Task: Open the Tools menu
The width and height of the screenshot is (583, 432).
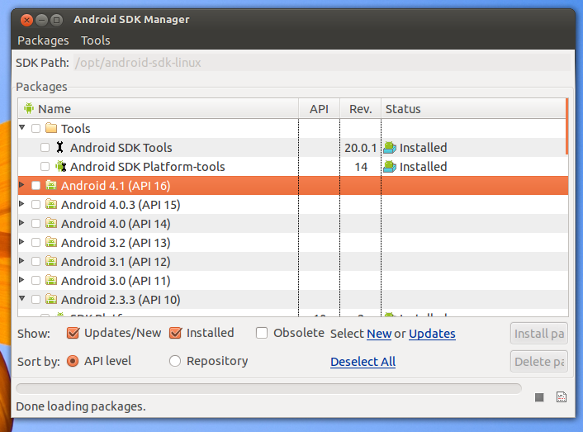Action: (x=95, y=40)
